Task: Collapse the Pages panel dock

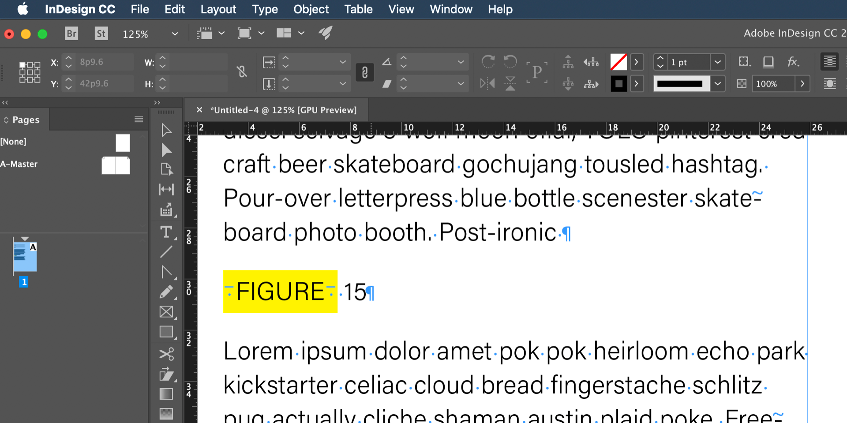Action: point(5,102)
